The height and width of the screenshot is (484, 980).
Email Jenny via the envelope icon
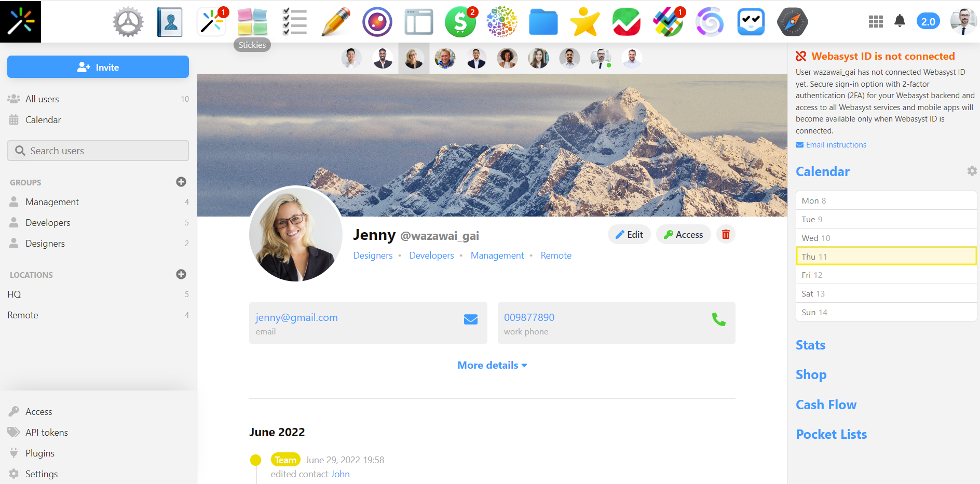coord(470,319)
